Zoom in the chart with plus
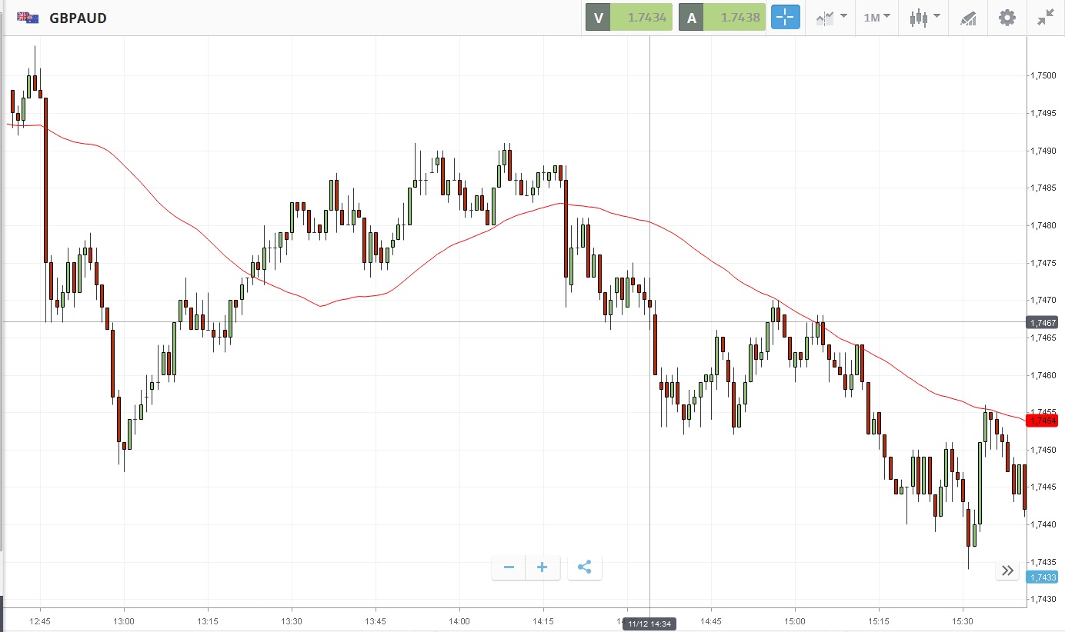The height and width of the screenshot is (632, 1065). tap(543, 567)
